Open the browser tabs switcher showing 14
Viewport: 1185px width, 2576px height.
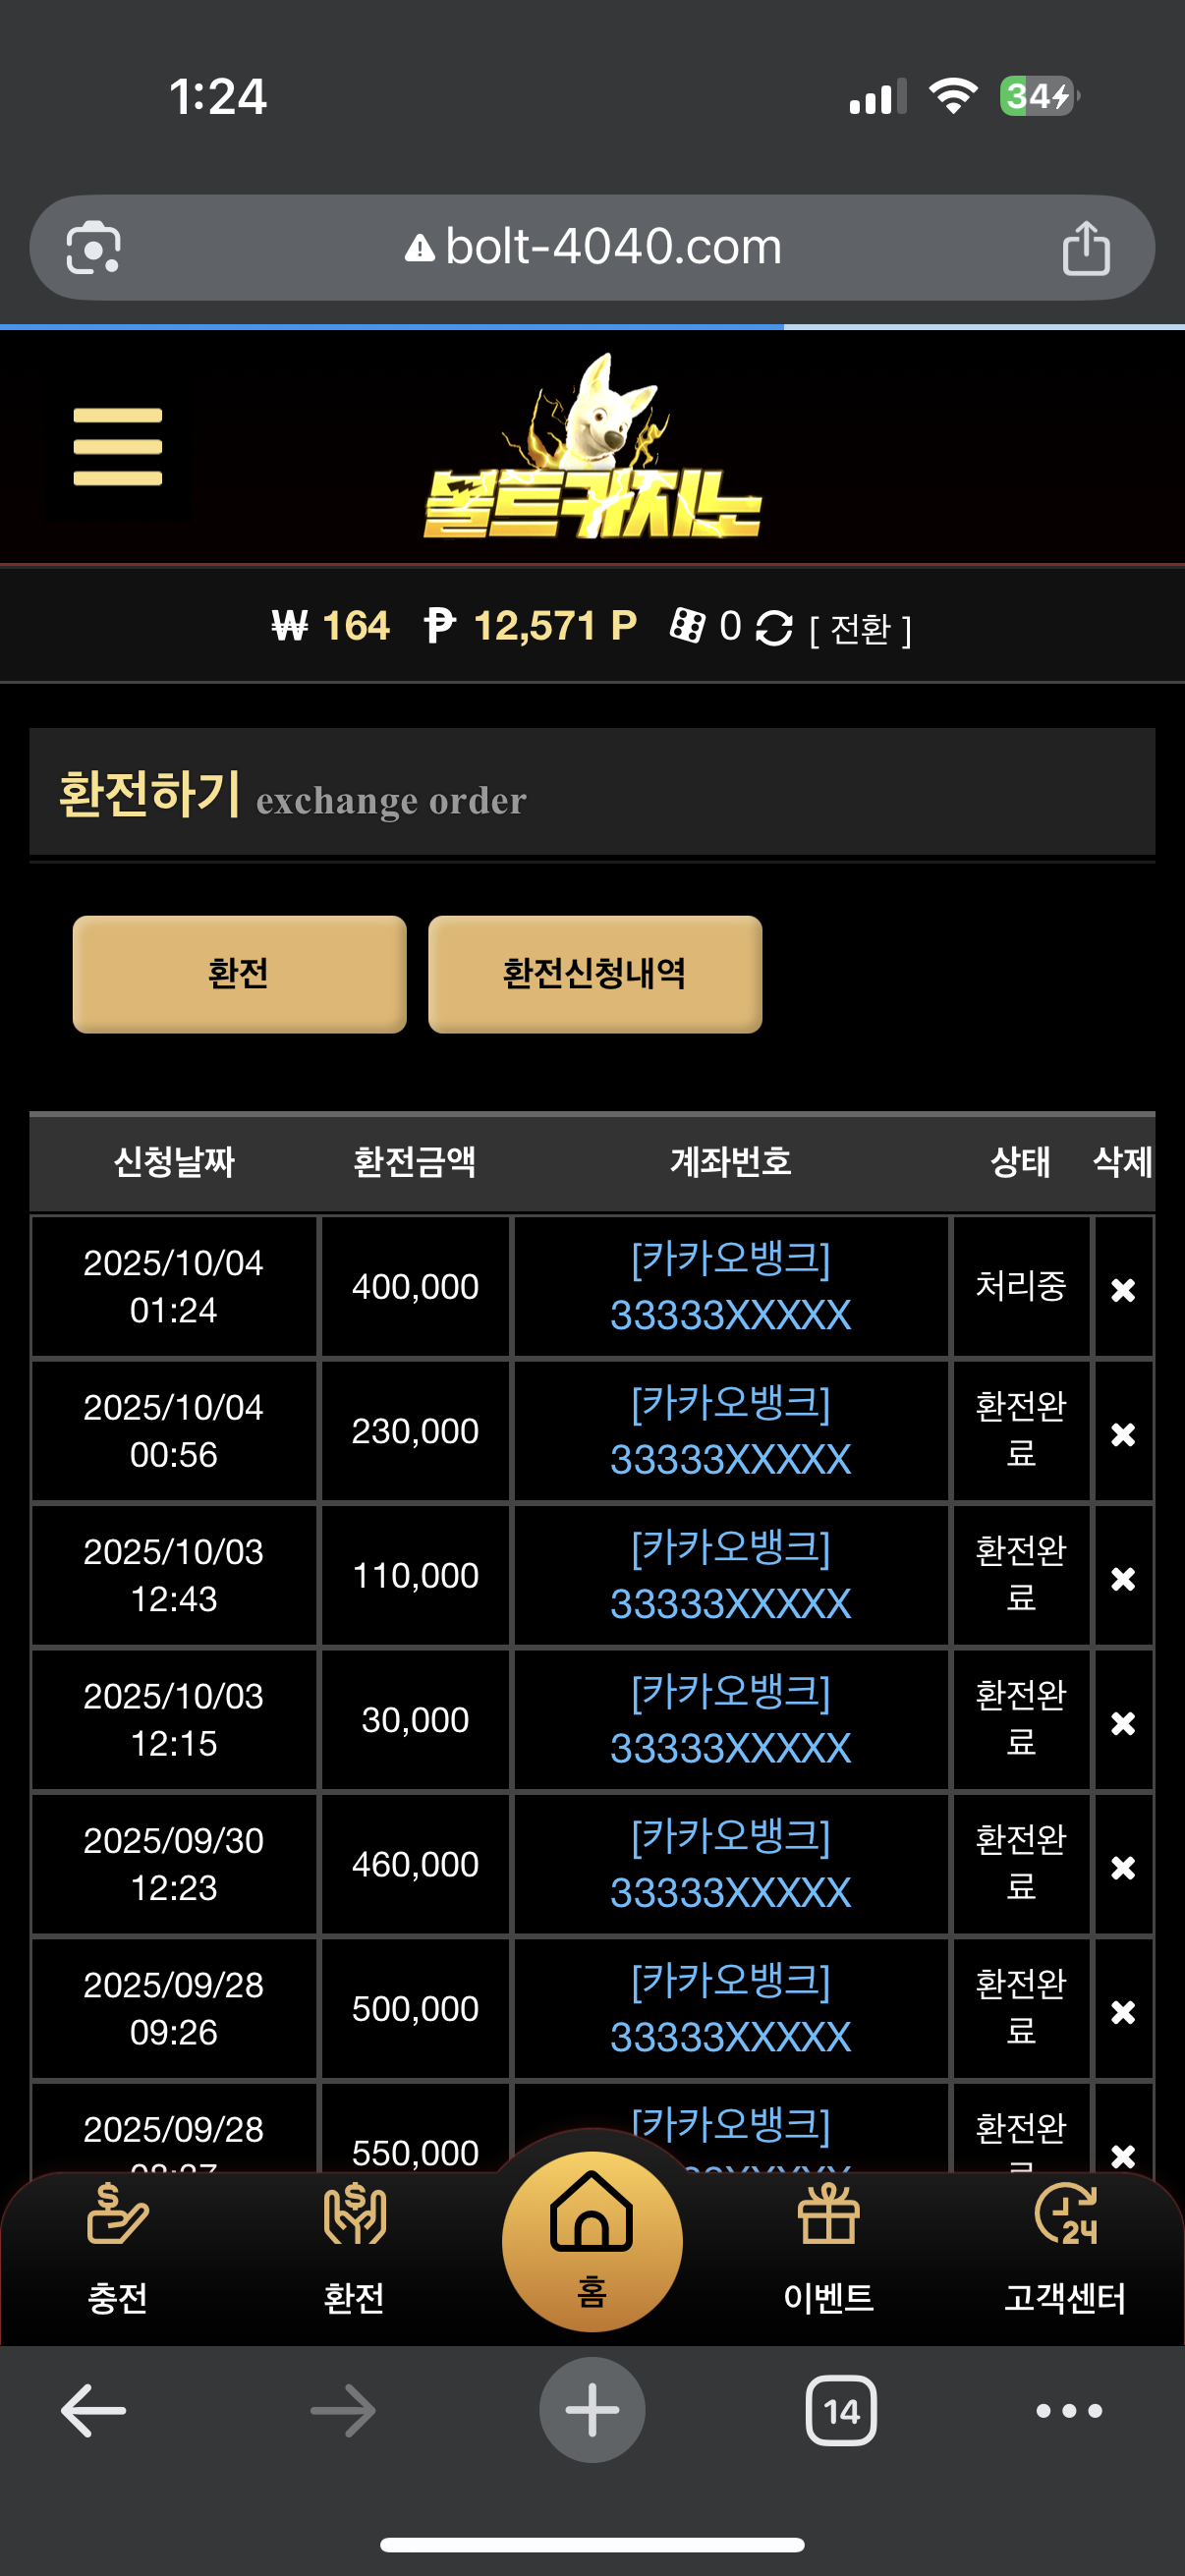click(x=841, y=2411)
